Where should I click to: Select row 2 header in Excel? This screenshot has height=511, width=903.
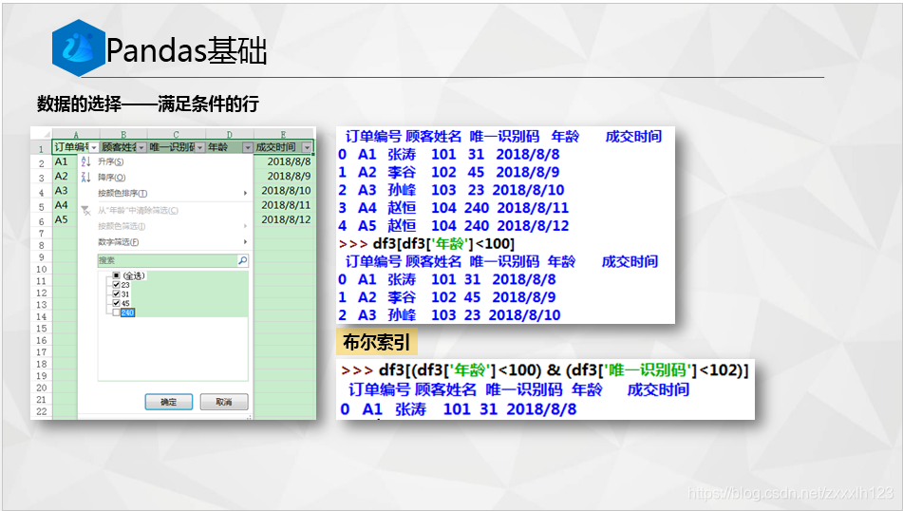coord(42,163)
